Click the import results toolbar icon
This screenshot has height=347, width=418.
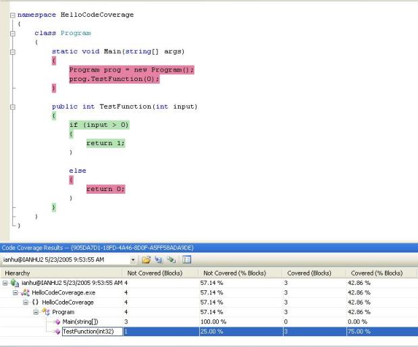[x=159, y=260]
